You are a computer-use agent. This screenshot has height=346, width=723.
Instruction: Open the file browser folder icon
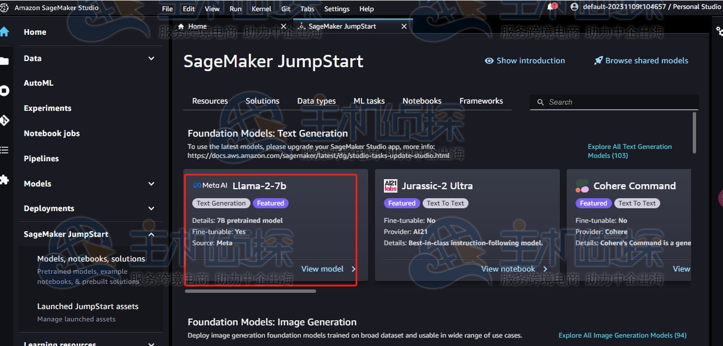4,61
